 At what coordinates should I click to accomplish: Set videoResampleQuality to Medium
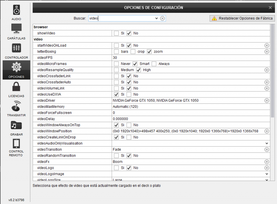tap(116, 70)
